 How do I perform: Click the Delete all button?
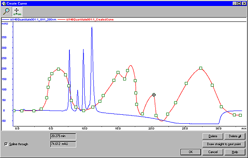click(x=235, y=136)
